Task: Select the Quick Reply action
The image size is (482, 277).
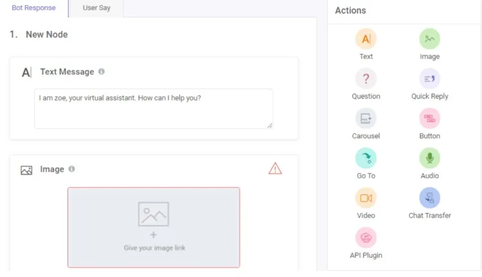Action: click(429, 80)
